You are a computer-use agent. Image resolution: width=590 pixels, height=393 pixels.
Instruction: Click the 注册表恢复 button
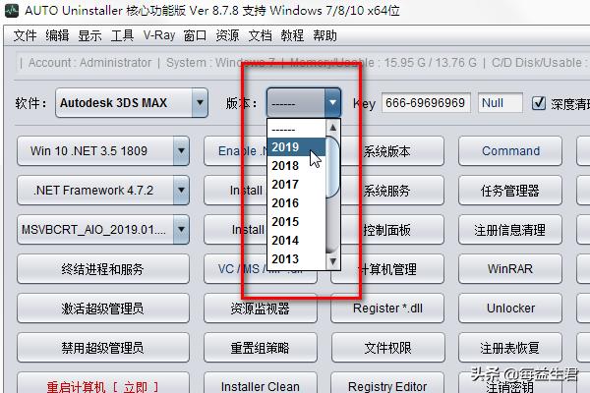tap(510, 348)
